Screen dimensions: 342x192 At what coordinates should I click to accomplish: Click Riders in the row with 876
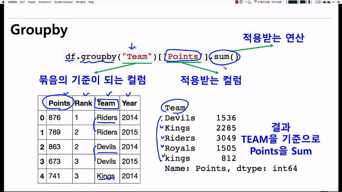tap(107, 117)
